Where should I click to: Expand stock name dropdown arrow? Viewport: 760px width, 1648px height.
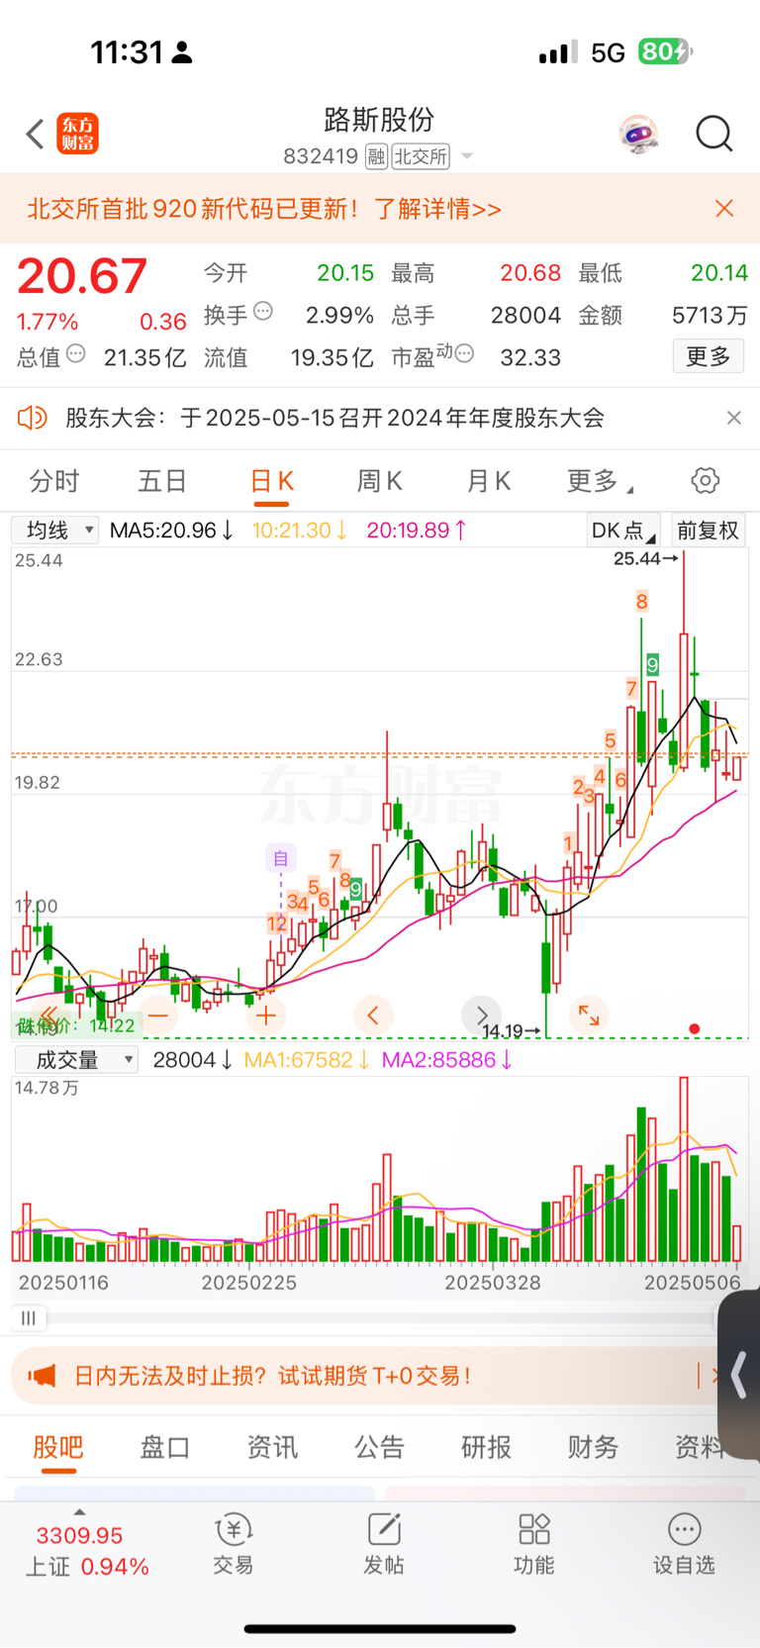[x=467, y=156]
